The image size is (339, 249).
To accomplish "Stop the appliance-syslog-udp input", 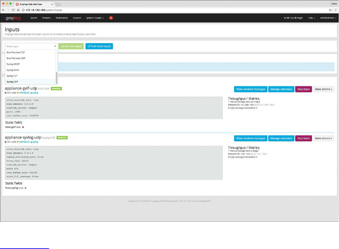I will 304,138.
